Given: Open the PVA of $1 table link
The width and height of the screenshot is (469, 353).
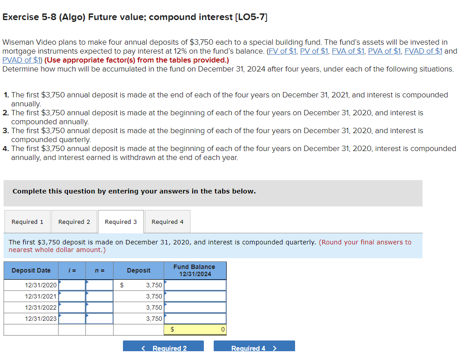Looking at the screenshot, I should (x=384, y=51).
